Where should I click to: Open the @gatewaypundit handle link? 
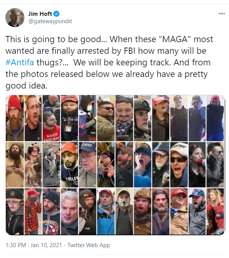50,21
